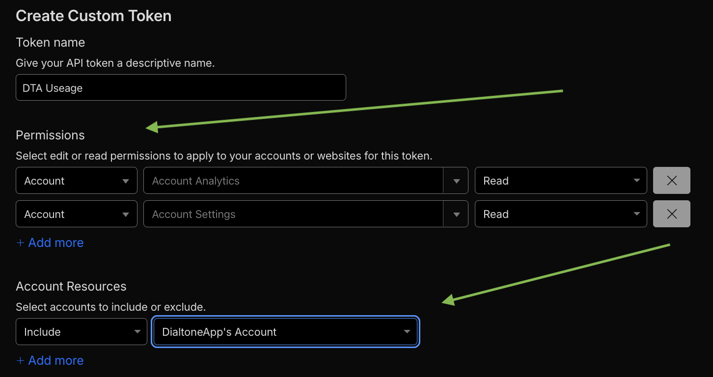
Task: Click the Account Resources section heading
Action: [x=71, y=286]
